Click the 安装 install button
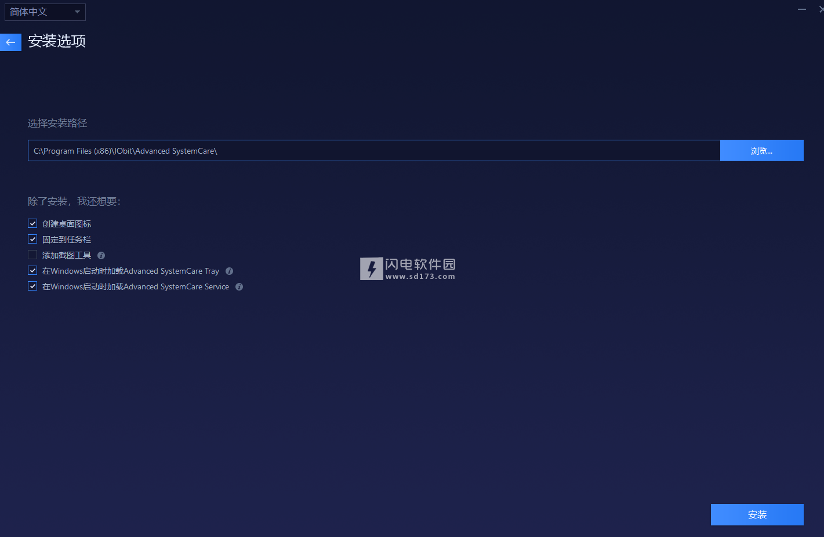 coord(757,514)
